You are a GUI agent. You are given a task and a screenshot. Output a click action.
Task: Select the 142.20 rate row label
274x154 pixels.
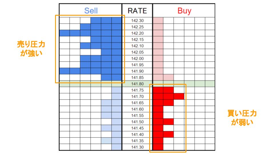137,33
